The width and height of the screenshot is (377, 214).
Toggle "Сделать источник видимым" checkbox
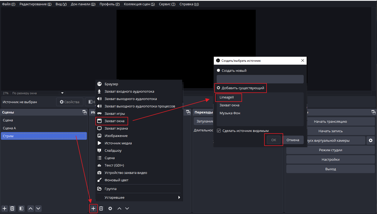tap(219, 131)
